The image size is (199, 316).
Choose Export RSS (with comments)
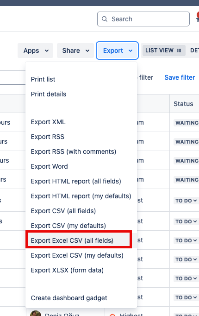[x=81, y=152]
